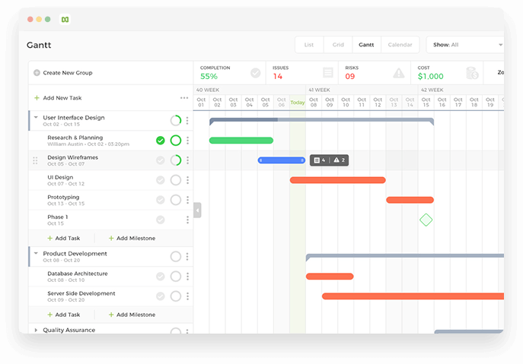Click the Create New Group plus icon
Screen dimensions: 523x364
coord(37,73)
